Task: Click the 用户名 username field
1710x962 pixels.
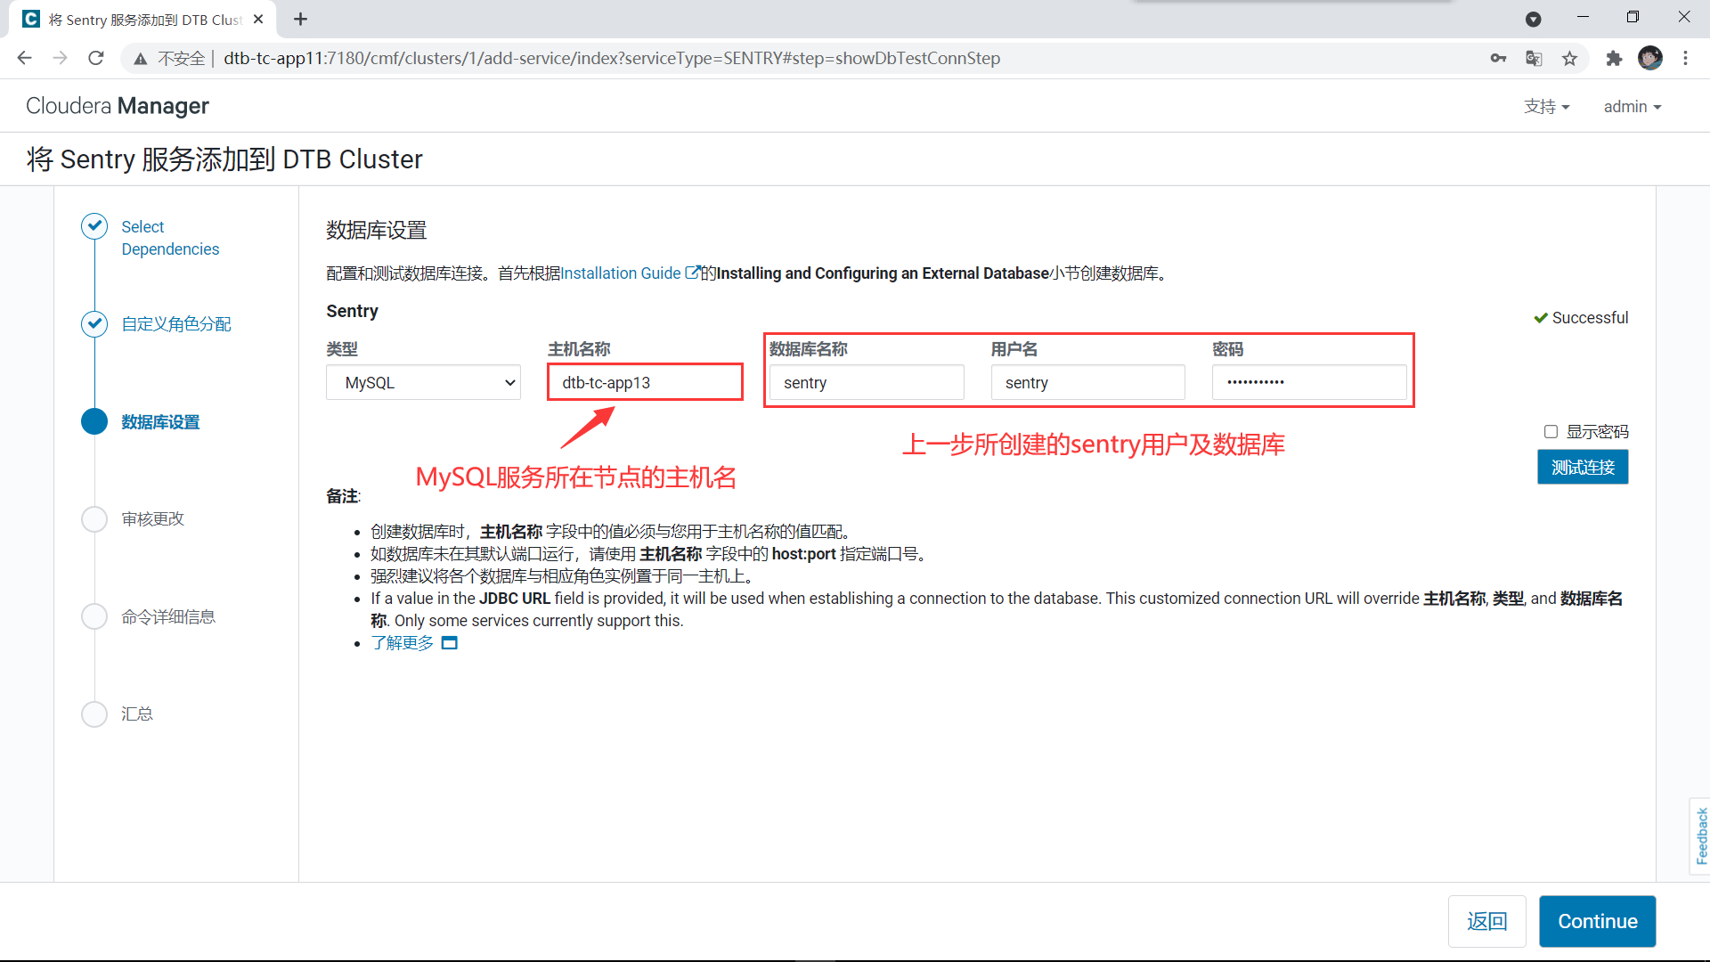Action: click(x=1087, y=382)
